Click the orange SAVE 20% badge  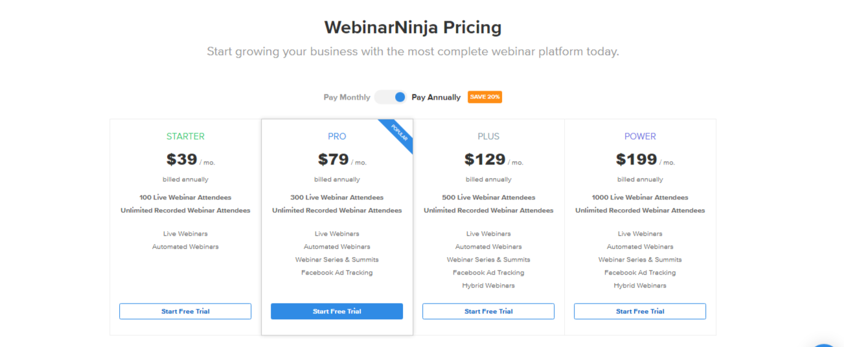(485, 97)
